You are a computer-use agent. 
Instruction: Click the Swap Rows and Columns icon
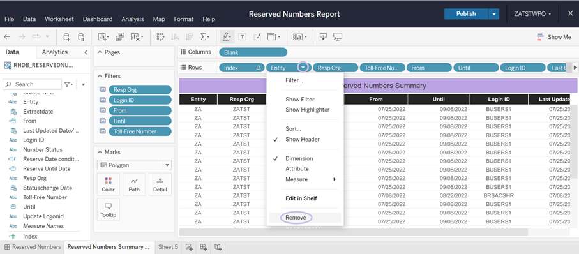(x=160, y=37)
